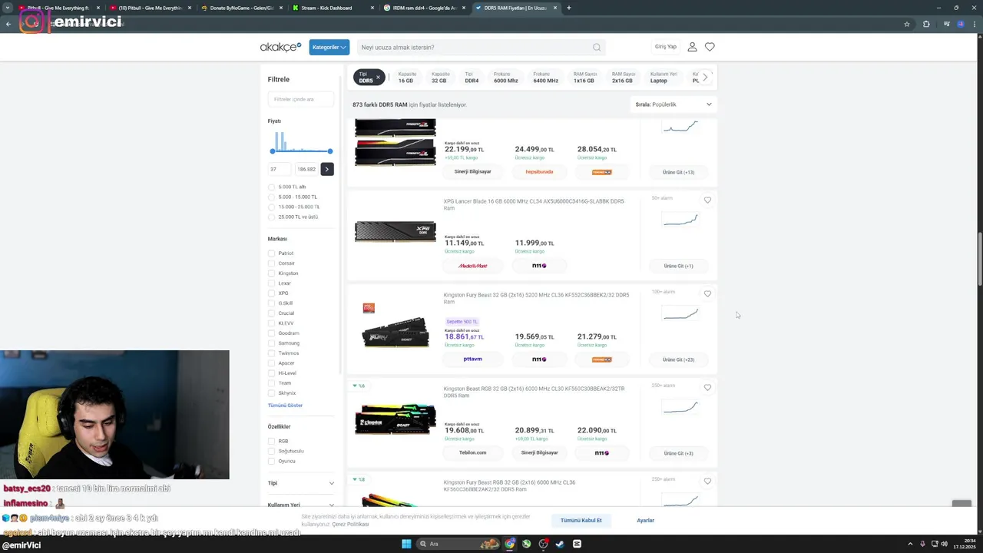This screenshot has width=983, height=553.
Task: Open browser extensions puzzle icon
Action: pyautogui.click(x=926, y=24)
